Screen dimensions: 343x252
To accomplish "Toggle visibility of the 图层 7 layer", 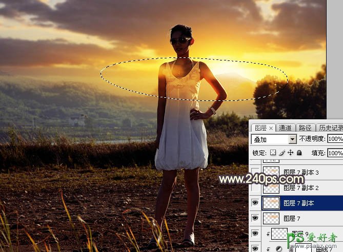I will point(255,218).
